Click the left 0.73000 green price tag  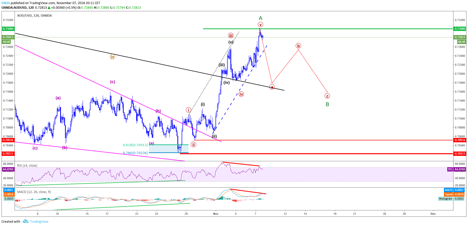[8, 29]
